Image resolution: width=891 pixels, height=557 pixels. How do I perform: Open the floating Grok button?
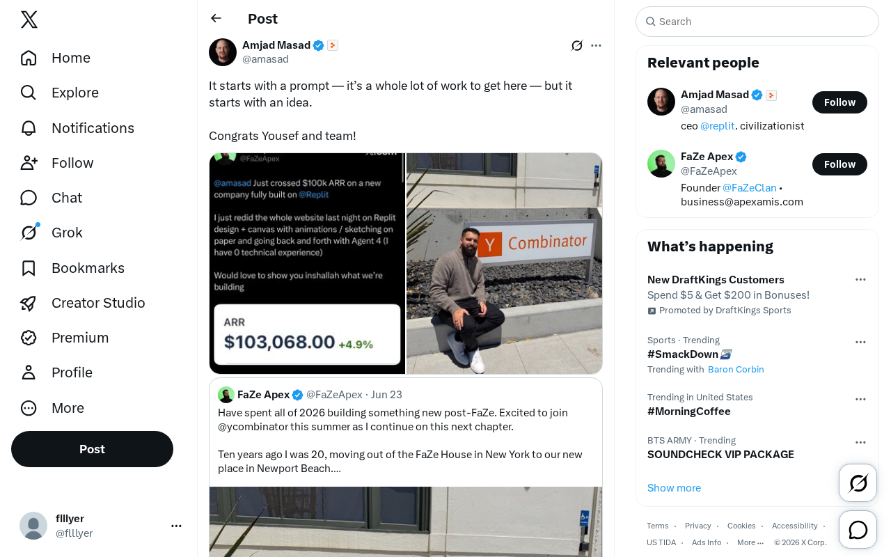point(858,483)
